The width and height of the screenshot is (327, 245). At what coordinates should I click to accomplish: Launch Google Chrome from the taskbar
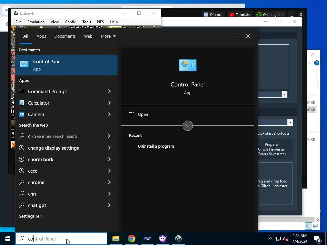[131, 239]
